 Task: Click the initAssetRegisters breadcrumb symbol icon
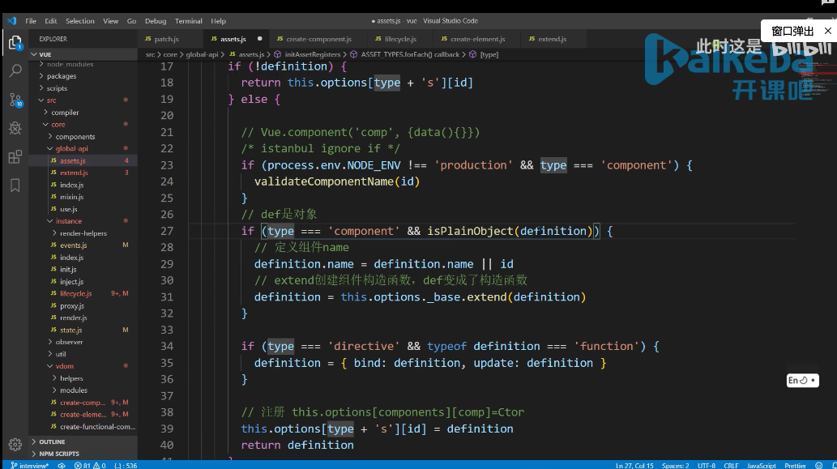(278, 54)
